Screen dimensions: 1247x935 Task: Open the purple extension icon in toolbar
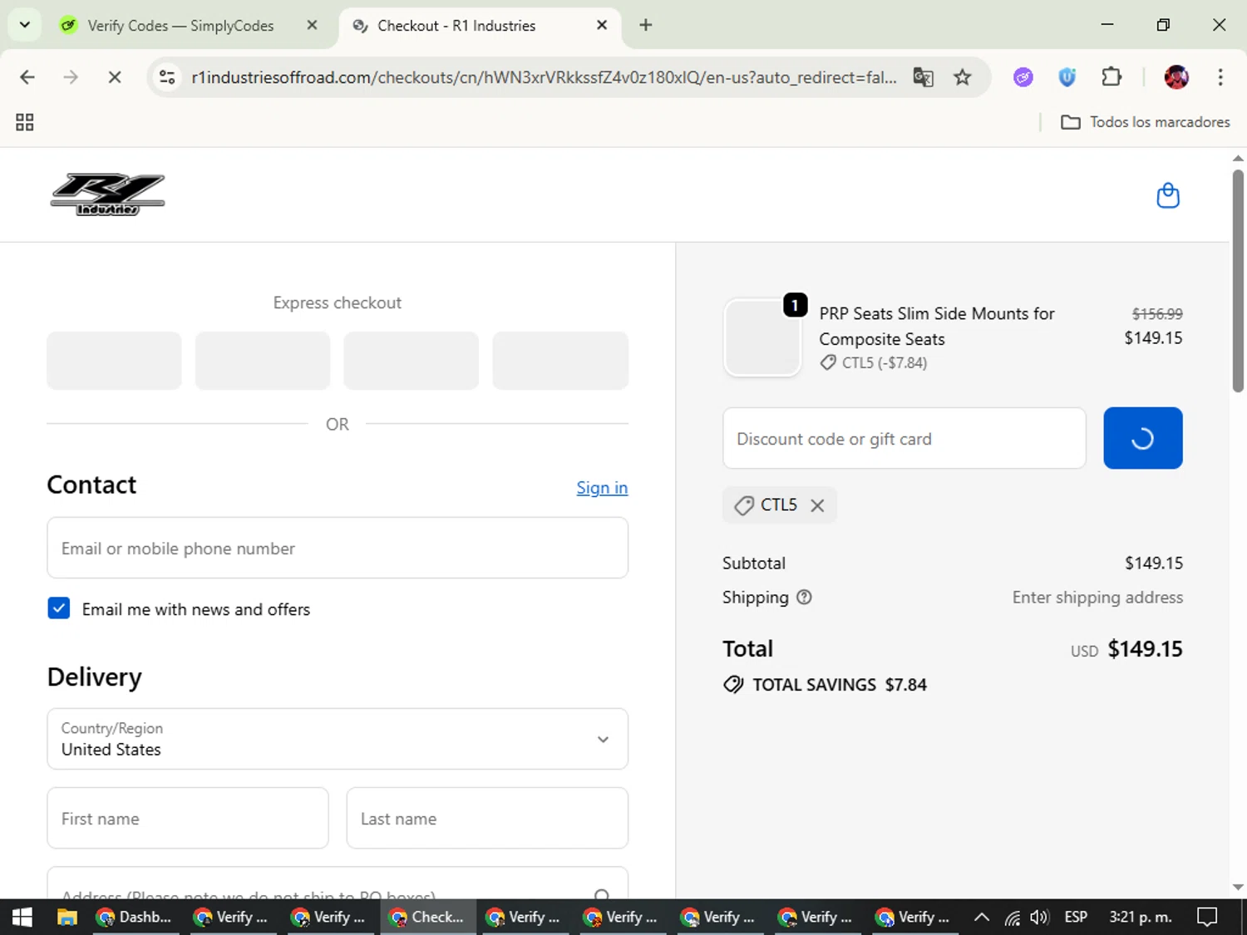click(x=1023, y=77)
